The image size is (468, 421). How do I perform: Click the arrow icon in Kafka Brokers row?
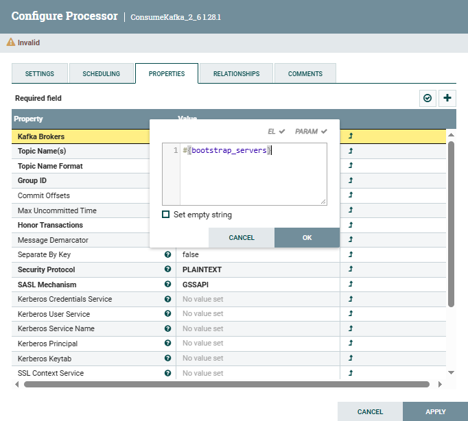click(351, 136)
